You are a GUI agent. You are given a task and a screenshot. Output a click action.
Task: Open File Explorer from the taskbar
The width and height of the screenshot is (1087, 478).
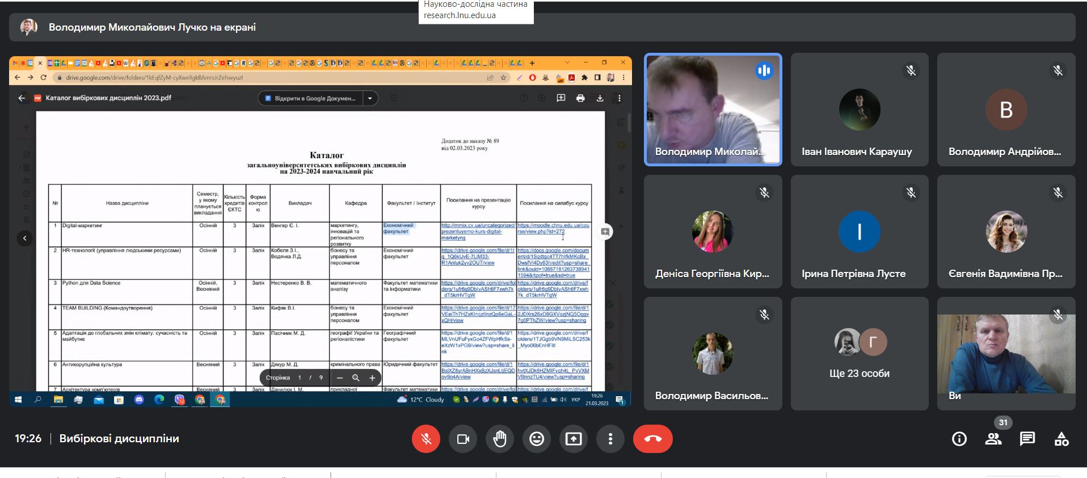click(58, 400)
